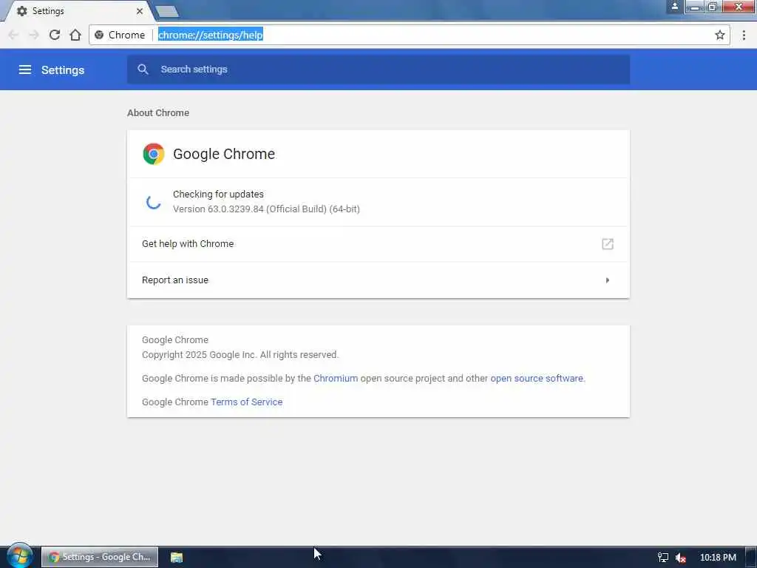The image size is (757, 568).
Task: Click the Show desktop button at taskbar edge
Action: pyautogui.click(x=751, y=558)
